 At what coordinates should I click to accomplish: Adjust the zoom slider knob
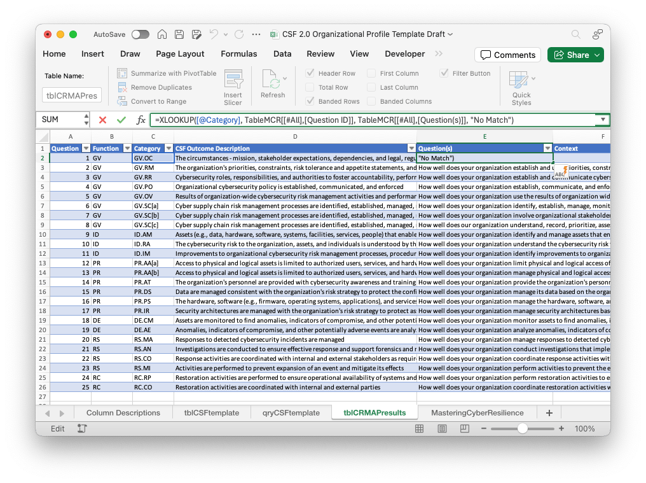(523, 429)
